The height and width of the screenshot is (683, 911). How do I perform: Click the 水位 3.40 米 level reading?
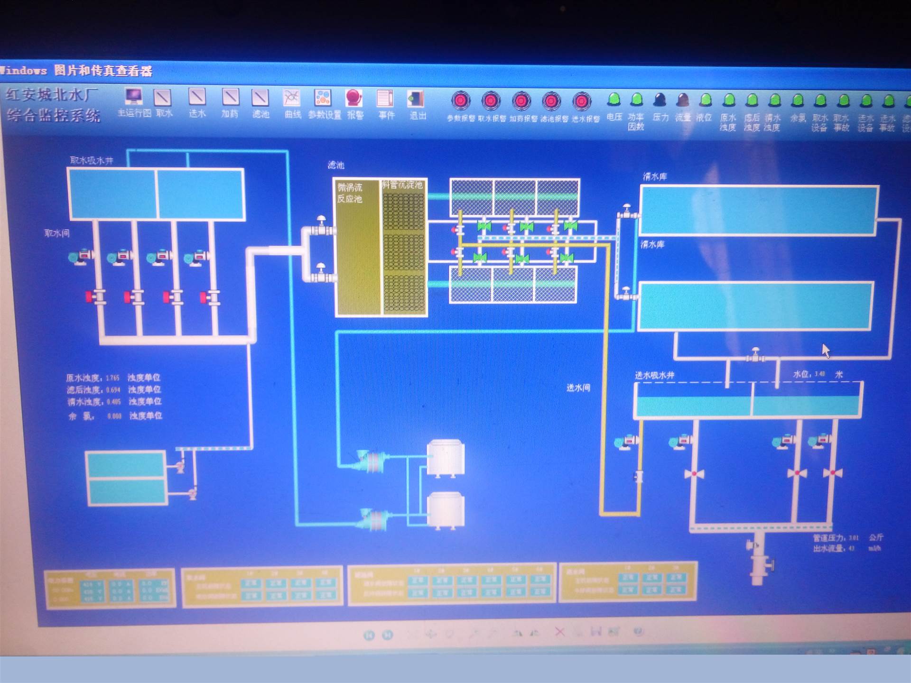pyautogui.click(x=818, y=374)
